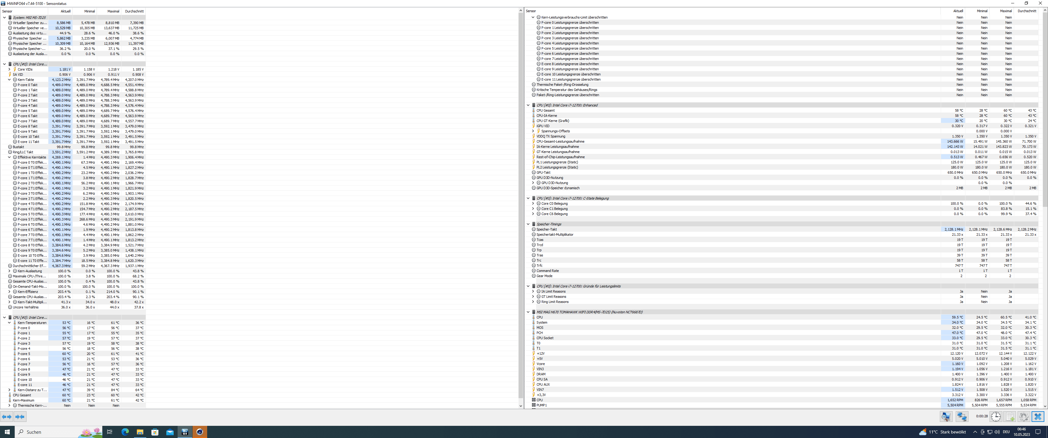
Task: Click Durchschnitt column header in left pane
Action: tap(133, 11)
